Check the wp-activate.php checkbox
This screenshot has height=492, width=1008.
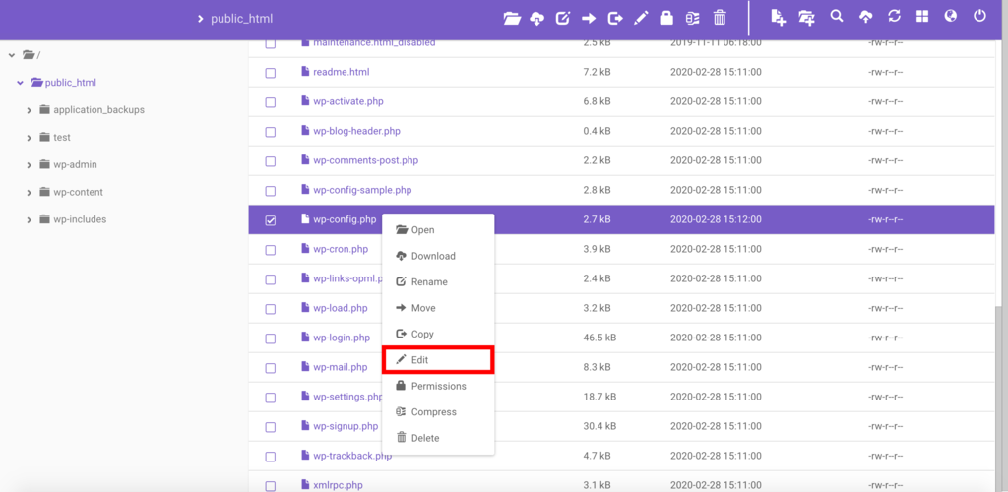point(271,102)
